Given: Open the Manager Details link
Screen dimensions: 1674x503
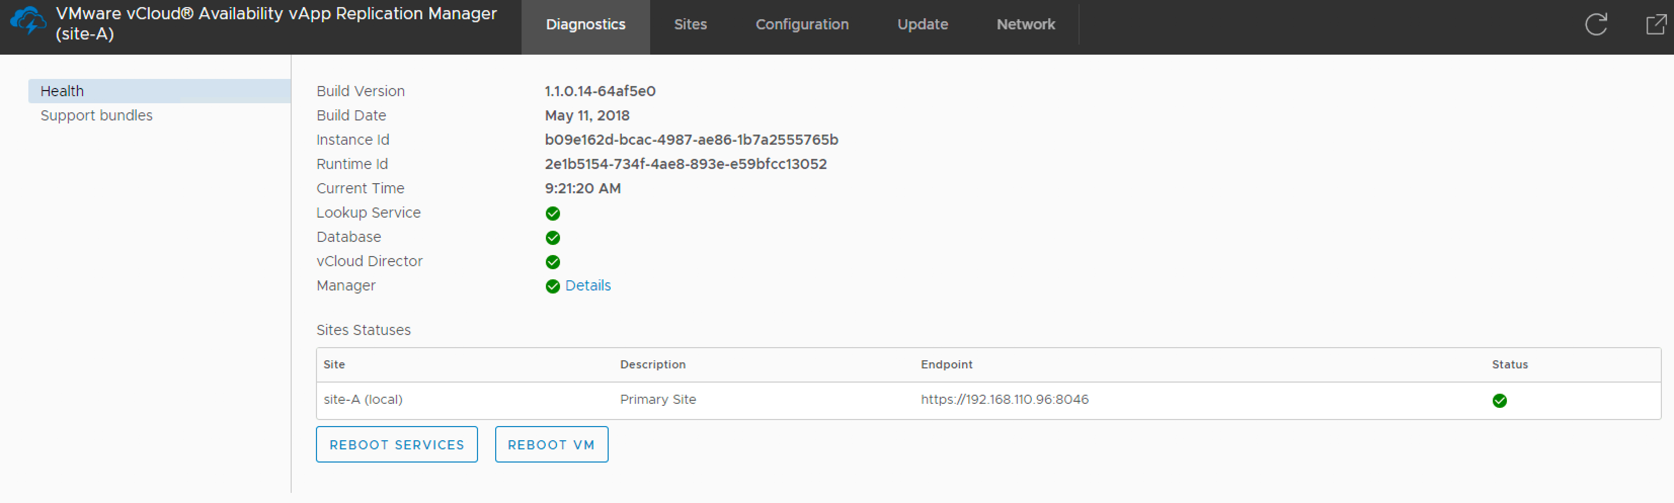Looking at the screenshot, I should click(x=587, y=285).
